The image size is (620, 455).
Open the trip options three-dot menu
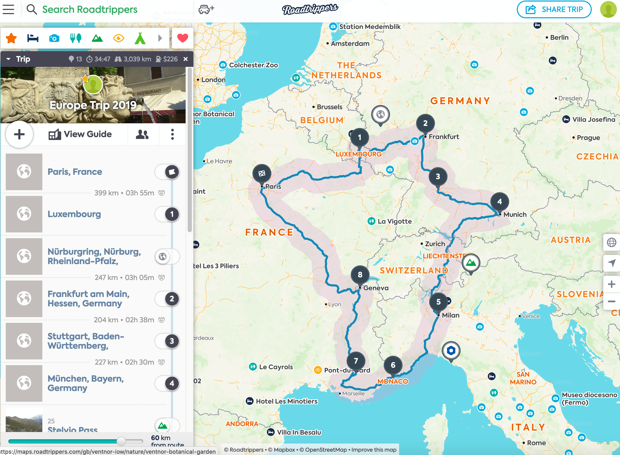173,135
